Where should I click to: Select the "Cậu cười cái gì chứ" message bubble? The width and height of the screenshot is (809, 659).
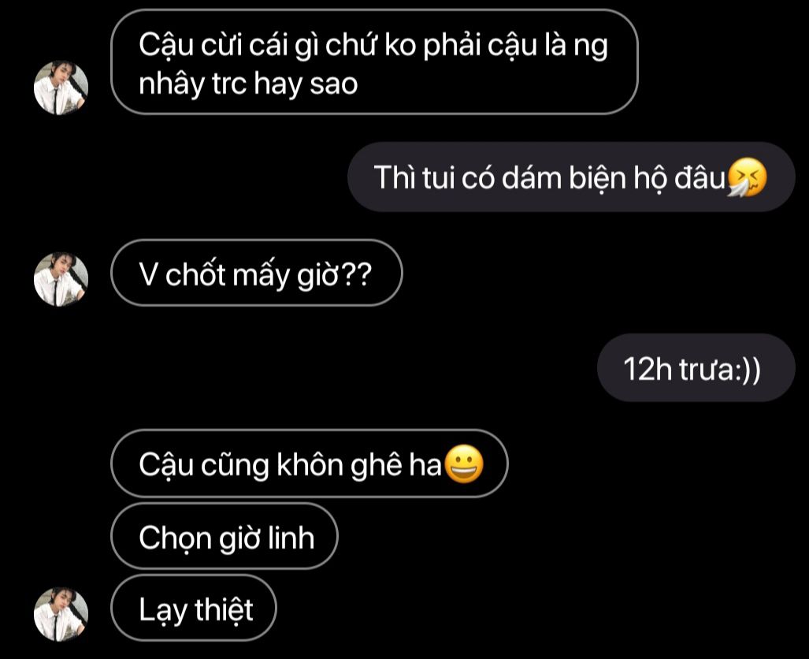pyautogui.click(x=375, y=62)
